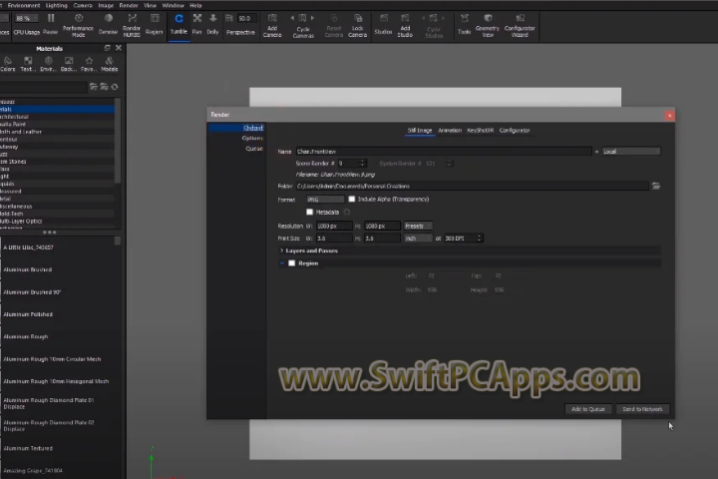This screenshot has width=718, height=479.
Task: Open Options in Render sidebar
Action: tap(252, 138)
